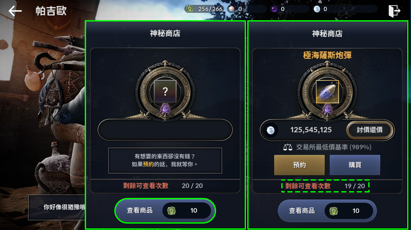Click 查看商品 button in right shop panel
Viewport: 411px width, 230px height.
pos(327,211)
